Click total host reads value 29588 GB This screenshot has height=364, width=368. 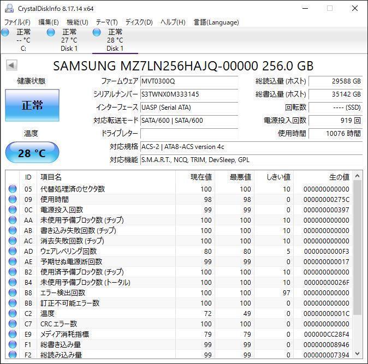pos(336,81)
